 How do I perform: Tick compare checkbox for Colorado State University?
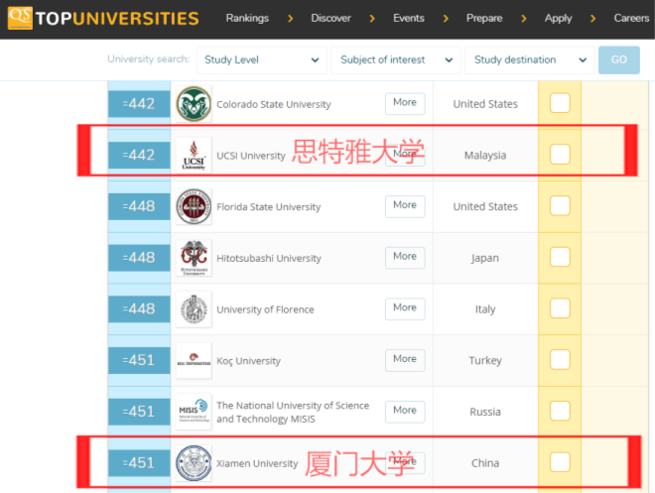point(560,103)
